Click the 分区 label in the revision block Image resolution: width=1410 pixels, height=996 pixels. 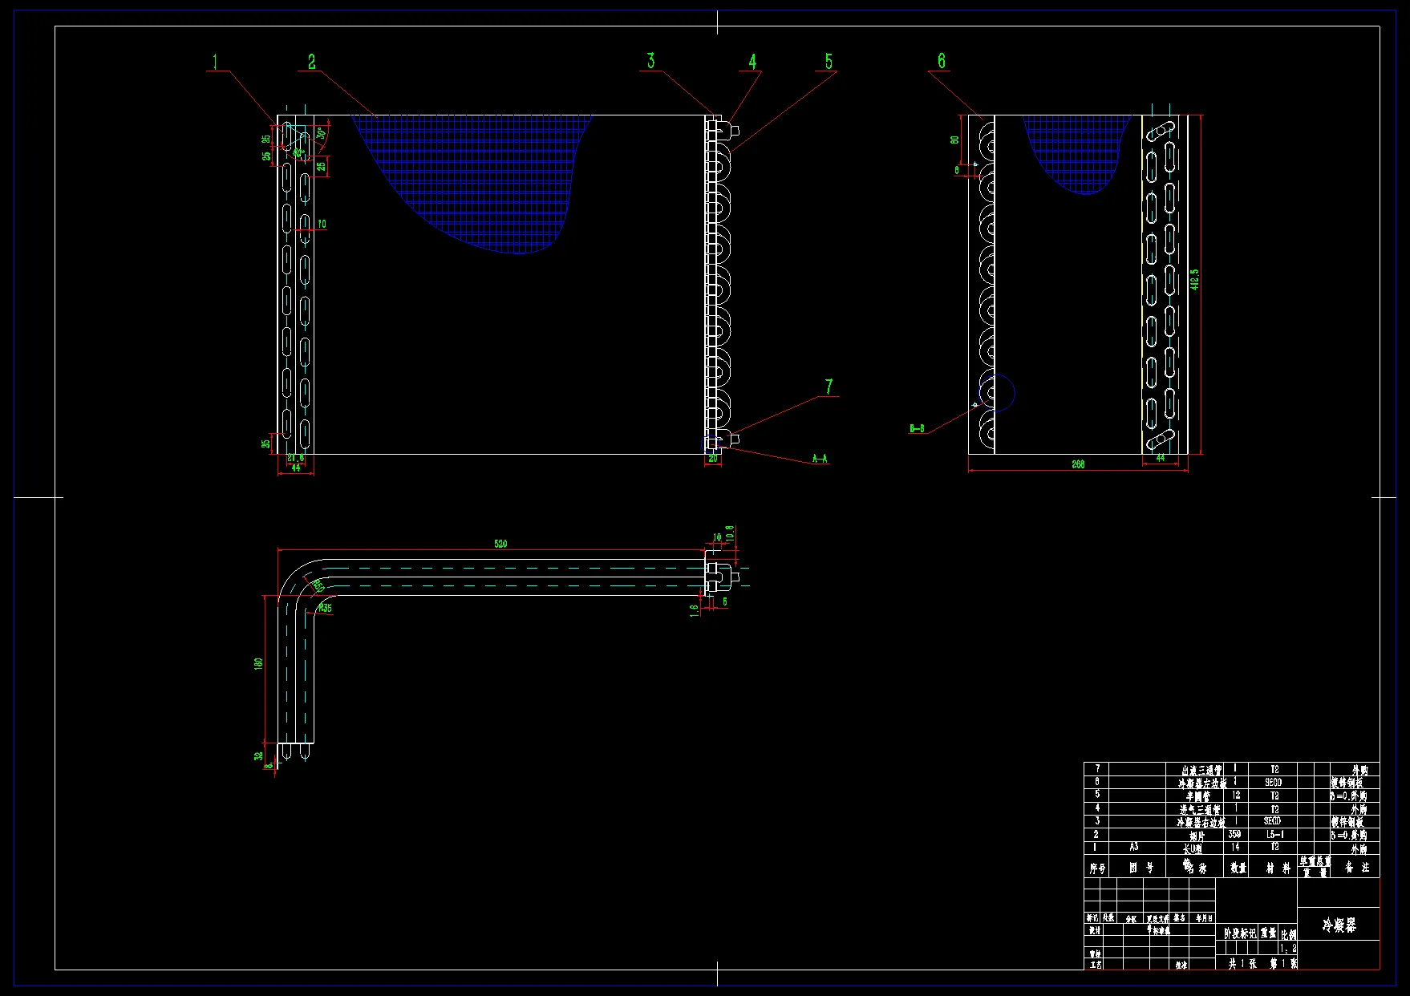click(1131, 919)
